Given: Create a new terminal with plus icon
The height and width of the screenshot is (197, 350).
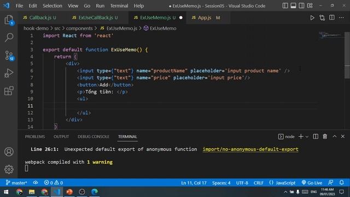Looking at the screenshot, I should pos(301,136).
